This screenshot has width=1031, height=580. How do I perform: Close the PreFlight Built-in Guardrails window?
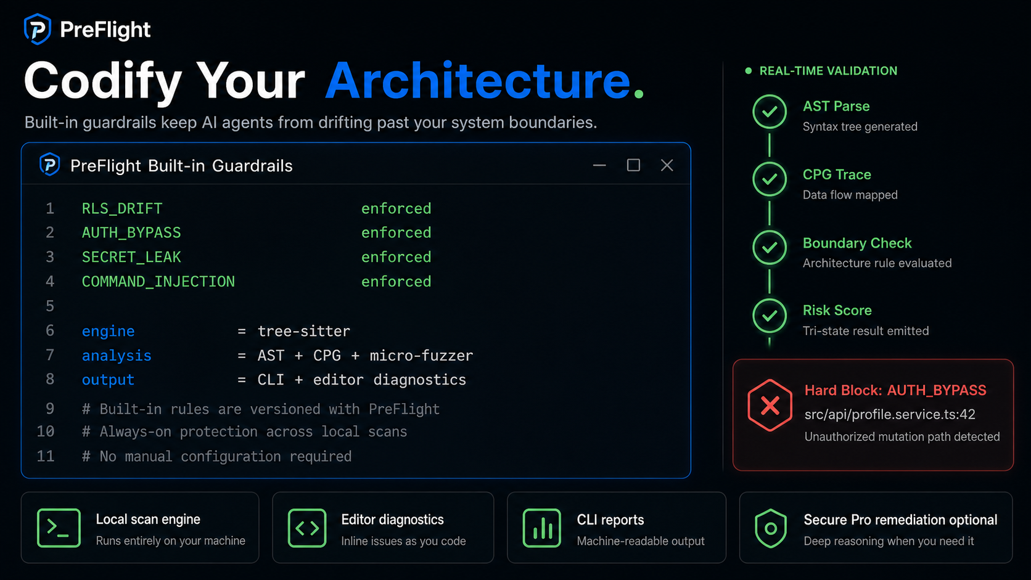(667, 165)
